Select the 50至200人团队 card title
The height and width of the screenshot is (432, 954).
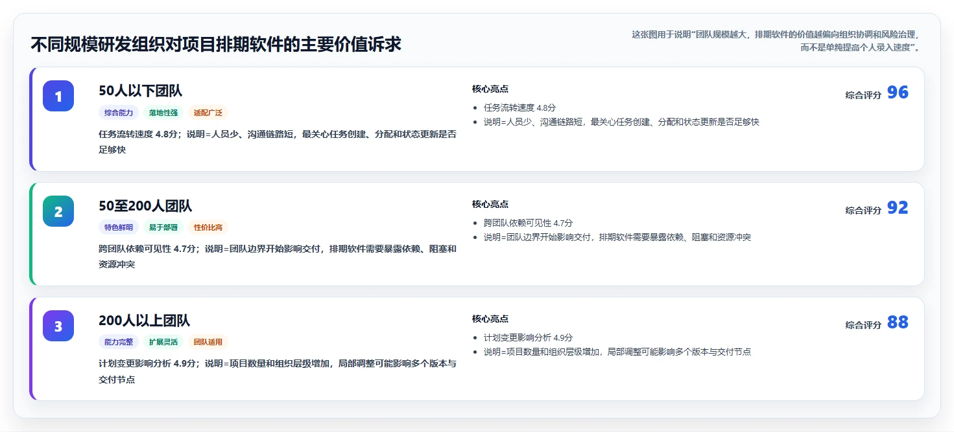pyautogui.click(x=145, y=206)
